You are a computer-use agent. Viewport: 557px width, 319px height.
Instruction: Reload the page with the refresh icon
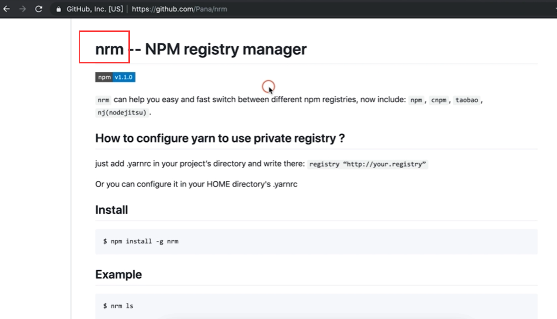39,9
